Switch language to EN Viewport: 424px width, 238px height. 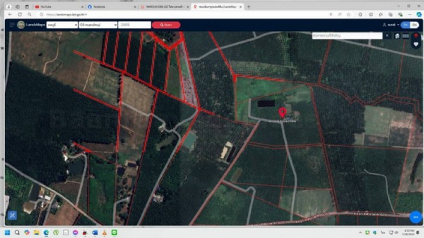(415, 25)
